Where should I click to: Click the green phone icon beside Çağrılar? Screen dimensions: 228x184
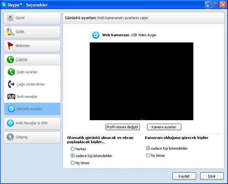pyautogui.click(x=10, y=60)
